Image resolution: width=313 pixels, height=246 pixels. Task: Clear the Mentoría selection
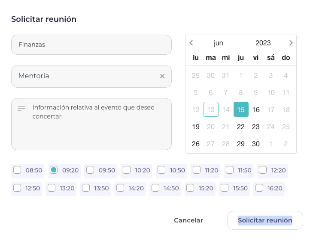point(162,76)
